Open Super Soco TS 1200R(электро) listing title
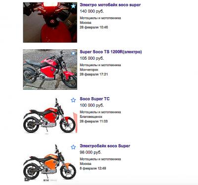Viewport: 198px width, 185px height. [111, 52]
